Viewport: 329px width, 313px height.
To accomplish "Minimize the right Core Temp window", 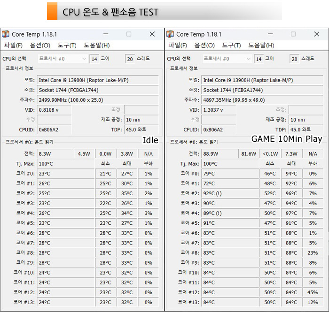I will click(x=270, y=34).
